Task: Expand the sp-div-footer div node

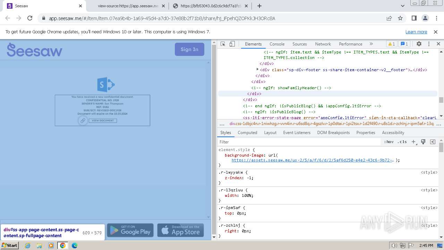Action: click(257, 69)
